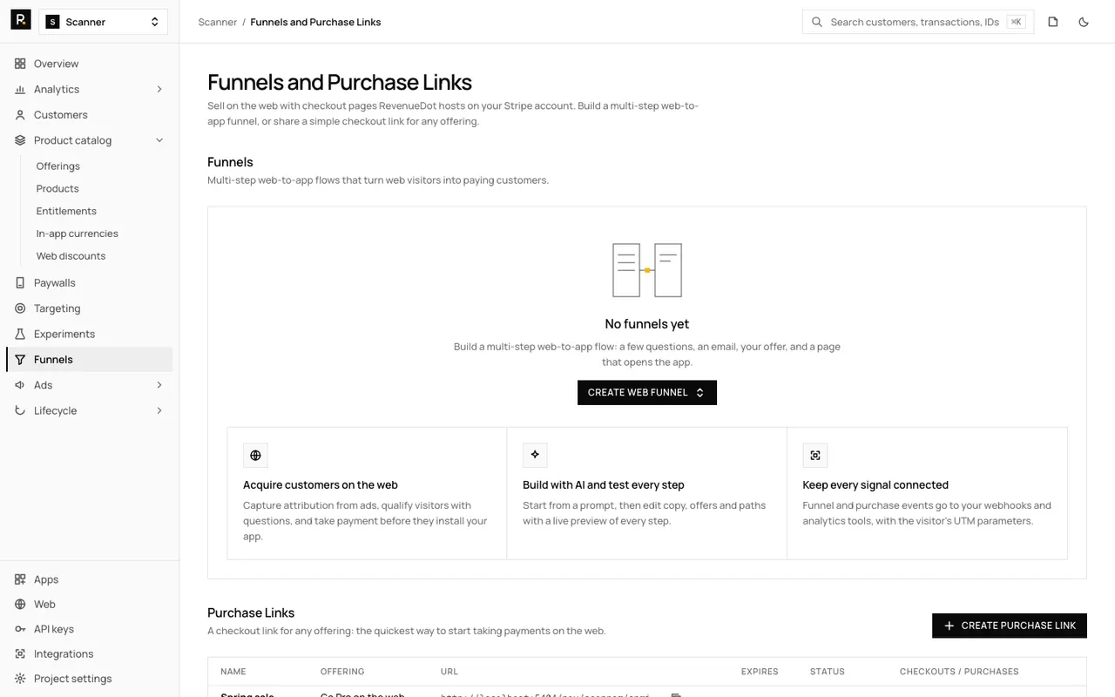Click the Analytics chart icon
The height and width of the screenshot is (697, 1115).
(x=20, y=89)
